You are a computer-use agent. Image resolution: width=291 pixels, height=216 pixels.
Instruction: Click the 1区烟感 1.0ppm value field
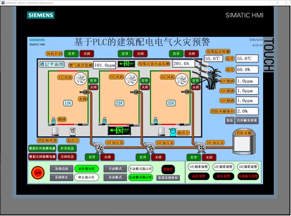tap(247, 81)
